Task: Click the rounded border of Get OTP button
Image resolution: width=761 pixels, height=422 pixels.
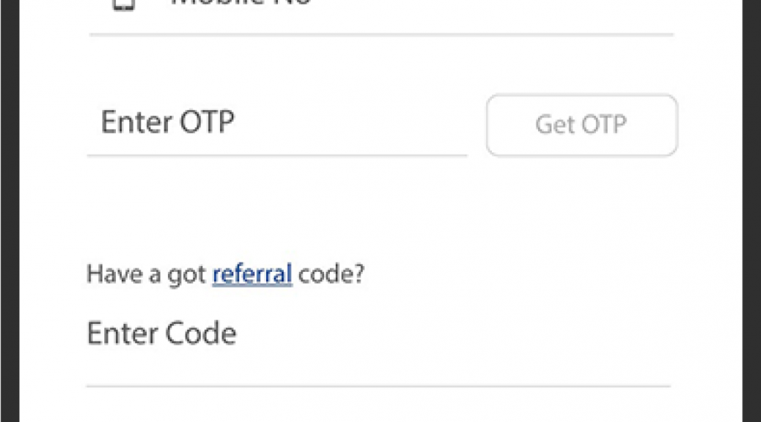Action: coord(581,95)
